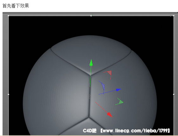Screen dimensions: 178x136
Task: Click the blue Z-axis arrow handle
Action: [119, 90]
